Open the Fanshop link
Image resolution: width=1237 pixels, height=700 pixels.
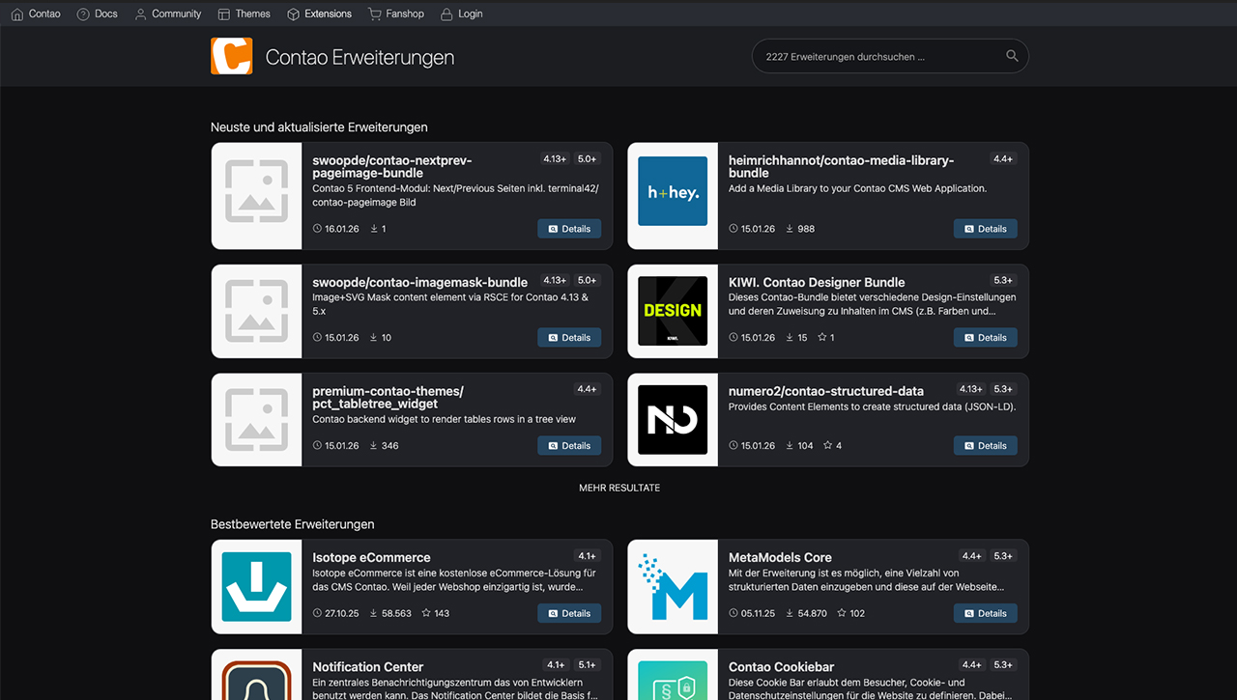(x=396, y=14)
